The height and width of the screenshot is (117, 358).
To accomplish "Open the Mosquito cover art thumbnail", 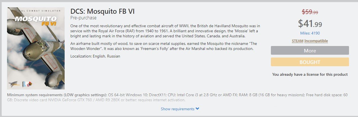I will 36,48.
